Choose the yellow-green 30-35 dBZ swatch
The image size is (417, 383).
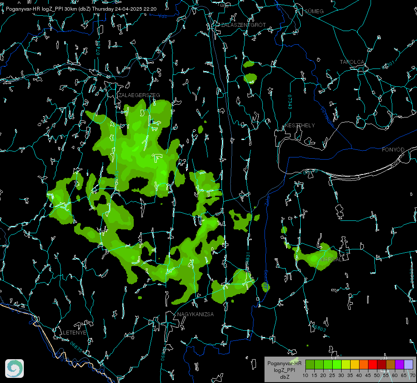click(x=346, y=364)
